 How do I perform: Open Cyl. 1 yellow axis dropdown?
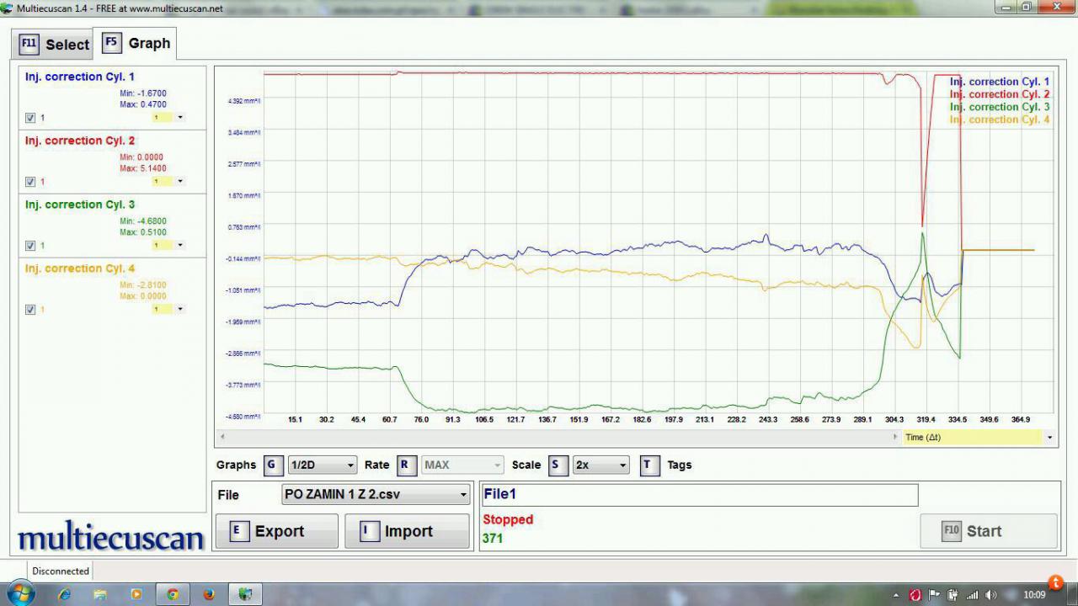tap(168, 118)
